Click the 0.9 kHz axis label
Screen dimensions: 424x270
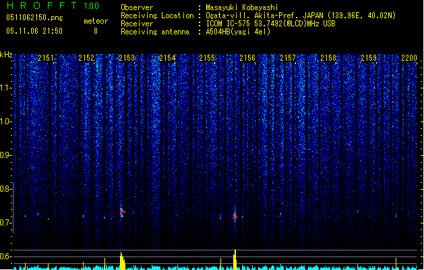(x=5, y=155)
